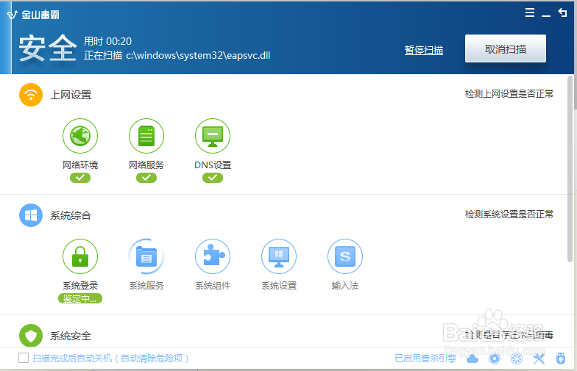577x371 pixels.
Task: Click the 系统服务 folder icon
Action: pyautogui.click(x=146, y=256)
